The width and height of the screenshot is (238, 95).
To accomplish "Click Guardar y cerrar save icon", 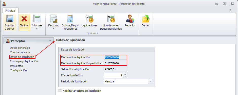I will [10, 19].
